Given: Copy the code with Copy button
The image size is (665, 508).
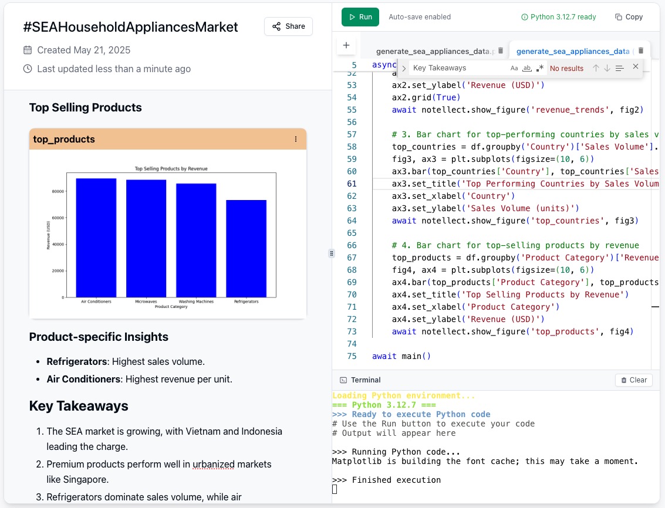Looking at the screenshot, I should point(629,17).
